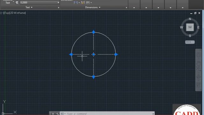Click the S compass direction on ViewCube

[x=190, y=36]
